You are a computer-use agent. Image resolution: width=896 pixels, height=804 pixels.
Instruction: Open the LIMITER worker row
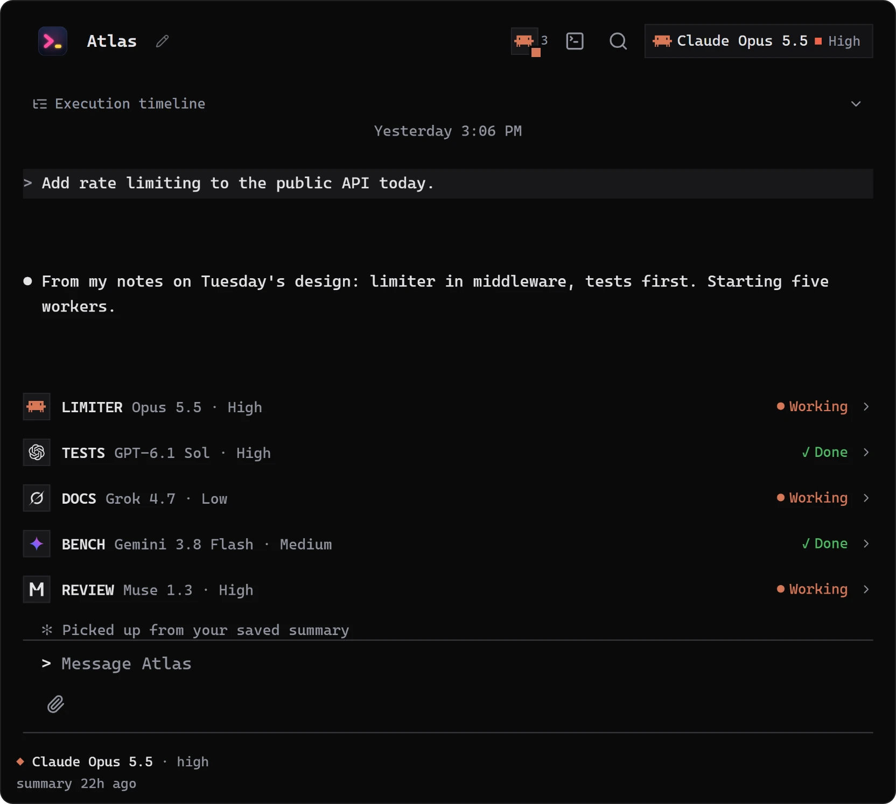coord(448,407)
